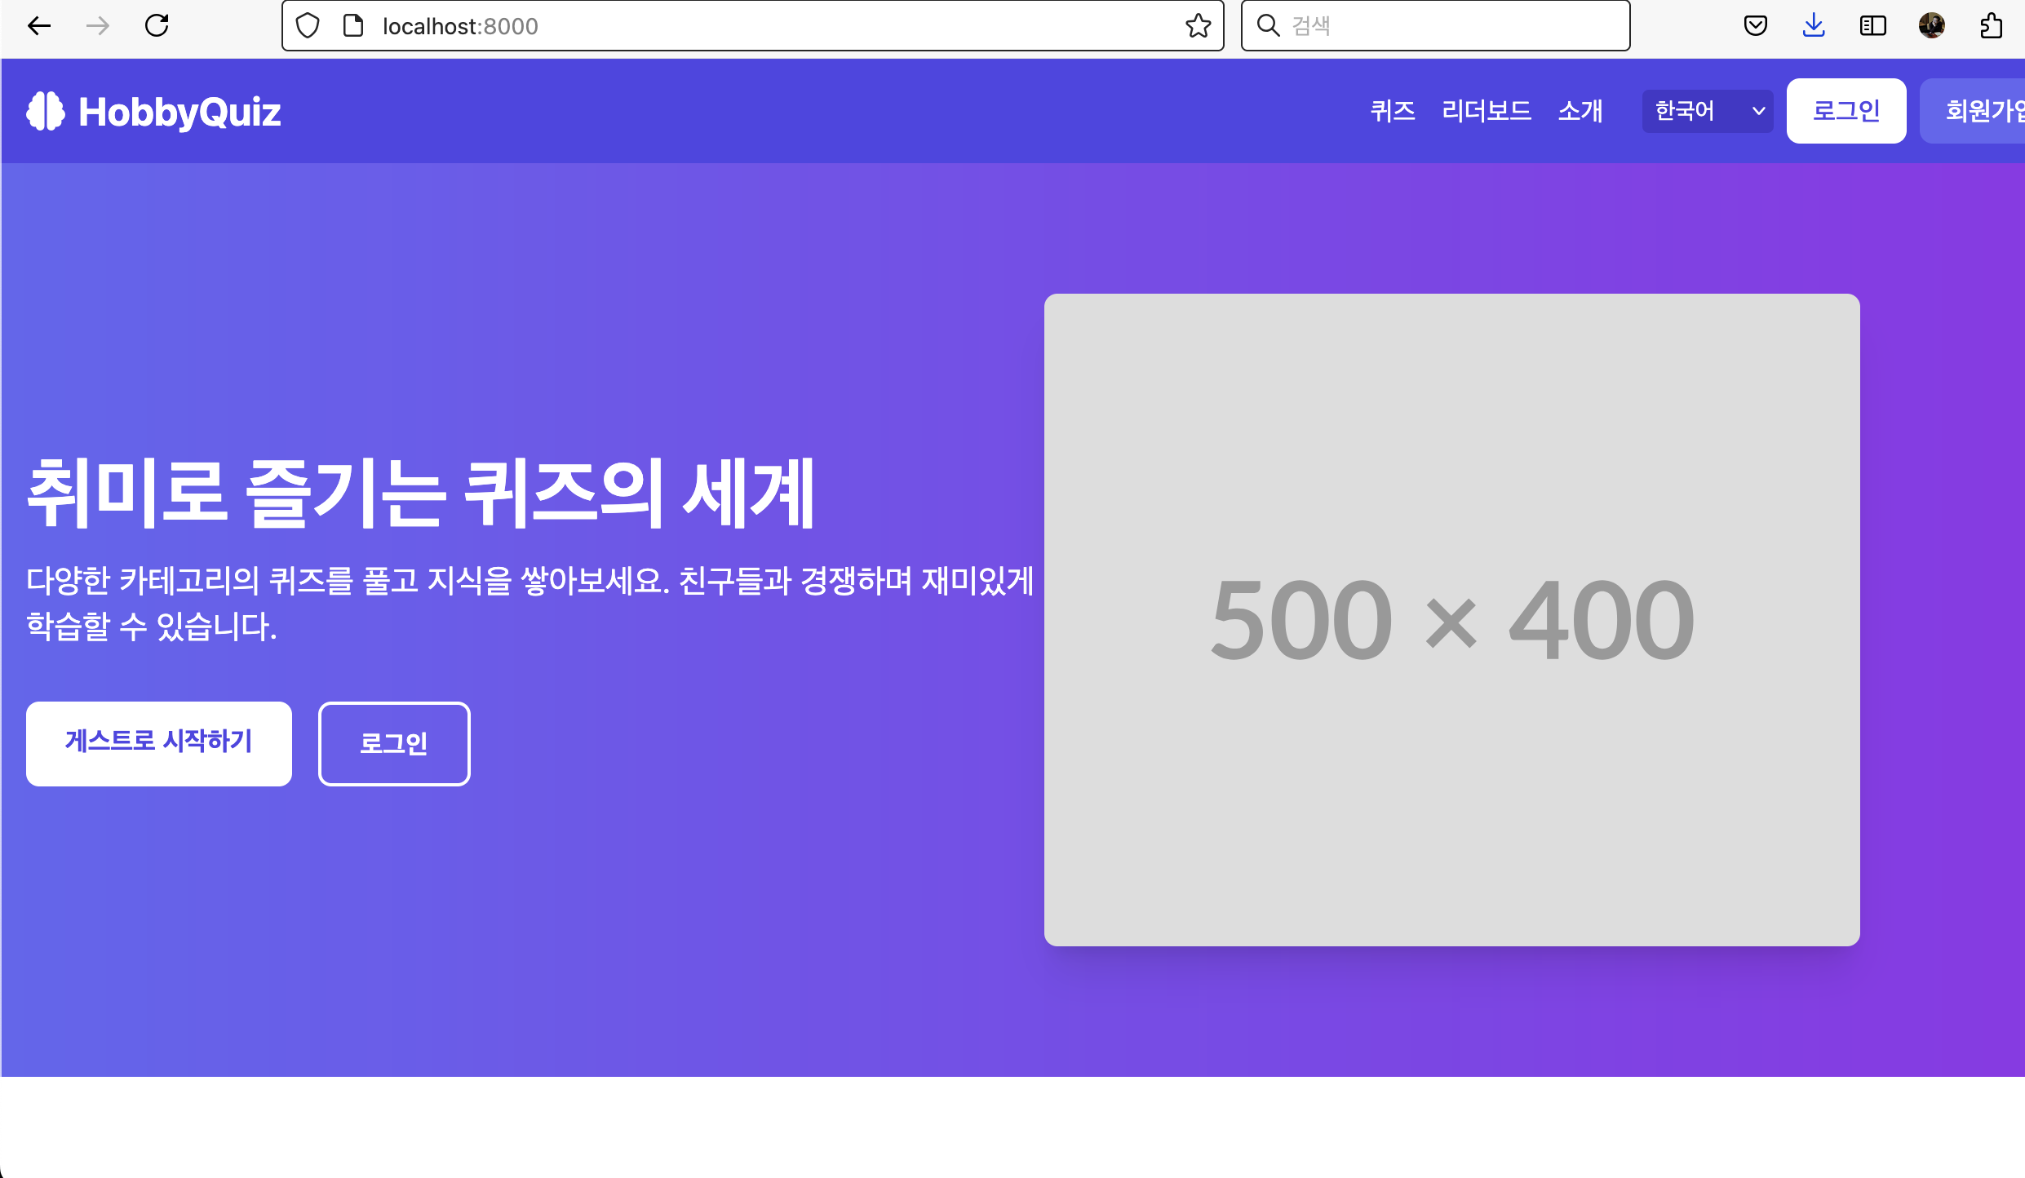Go to the 소개 page link
Screen dimensions: 2025x1178
(1580, 111)
